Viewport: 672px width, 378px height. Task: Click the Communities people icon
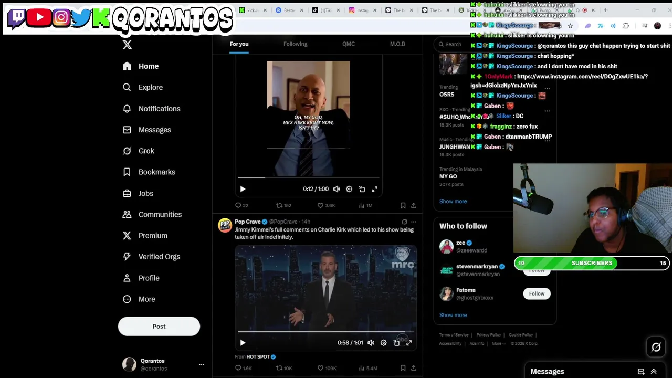pyautogui.click(x=127, y=214)
